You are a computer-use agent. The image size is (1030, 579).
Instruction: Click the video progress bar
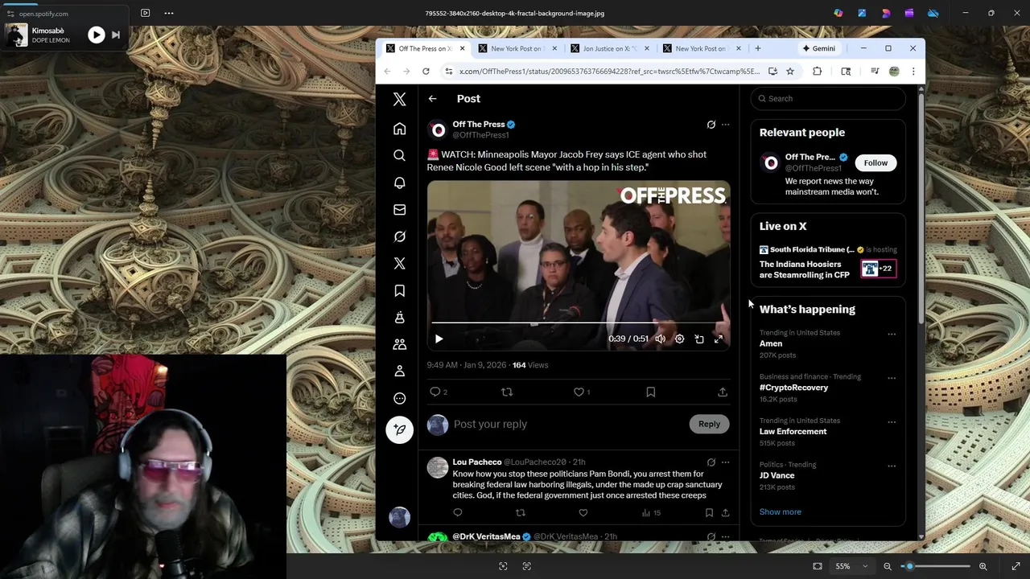click(x=578, y=323)
